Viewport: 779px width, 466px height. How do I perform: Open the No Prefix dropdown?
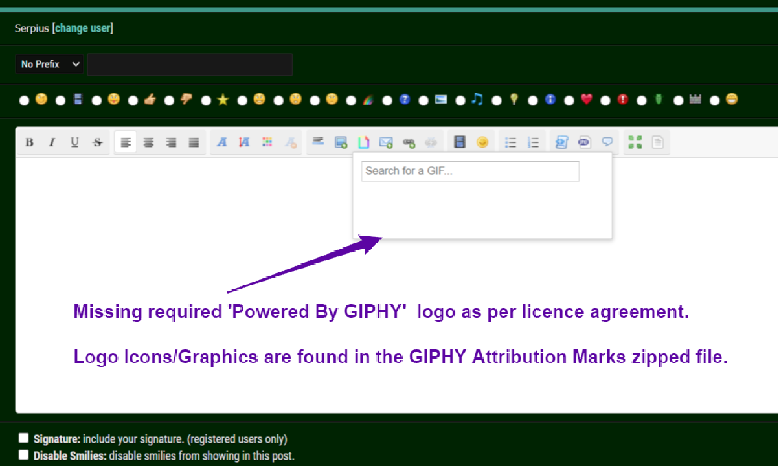(49, 65)
